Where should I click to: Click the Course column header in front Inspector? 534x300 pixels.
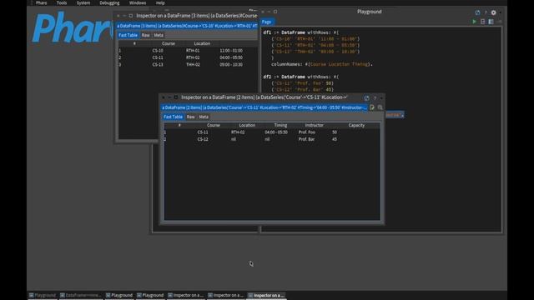214,125
